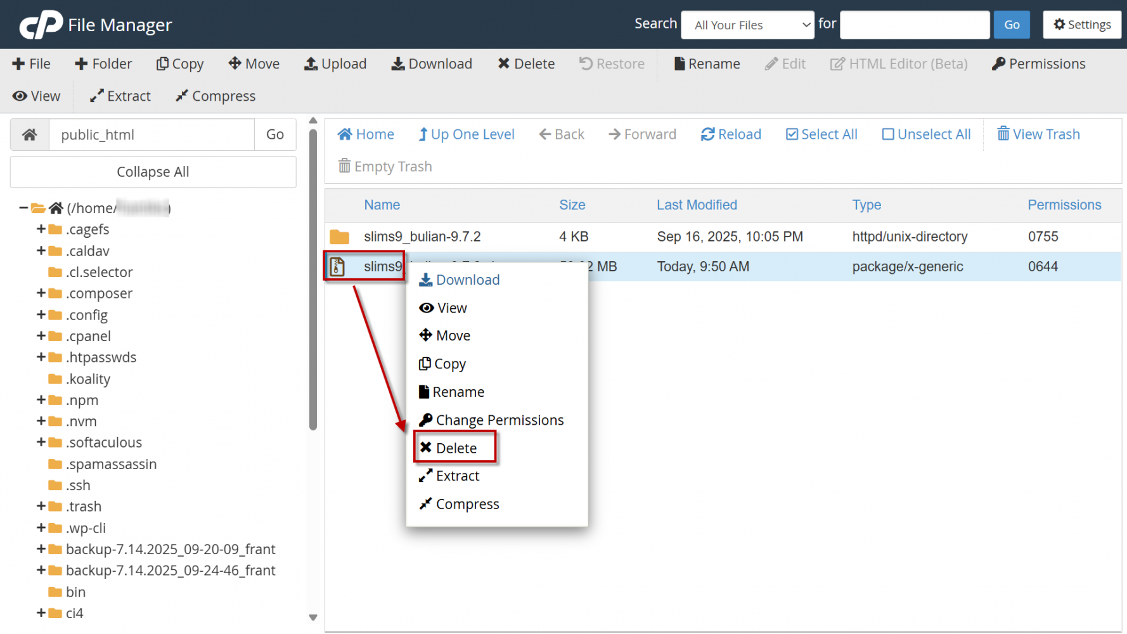The width and height of the screenshot is (1127, 634).
Task: Click the Permissions key icon in toolbar
Action: 998,64
